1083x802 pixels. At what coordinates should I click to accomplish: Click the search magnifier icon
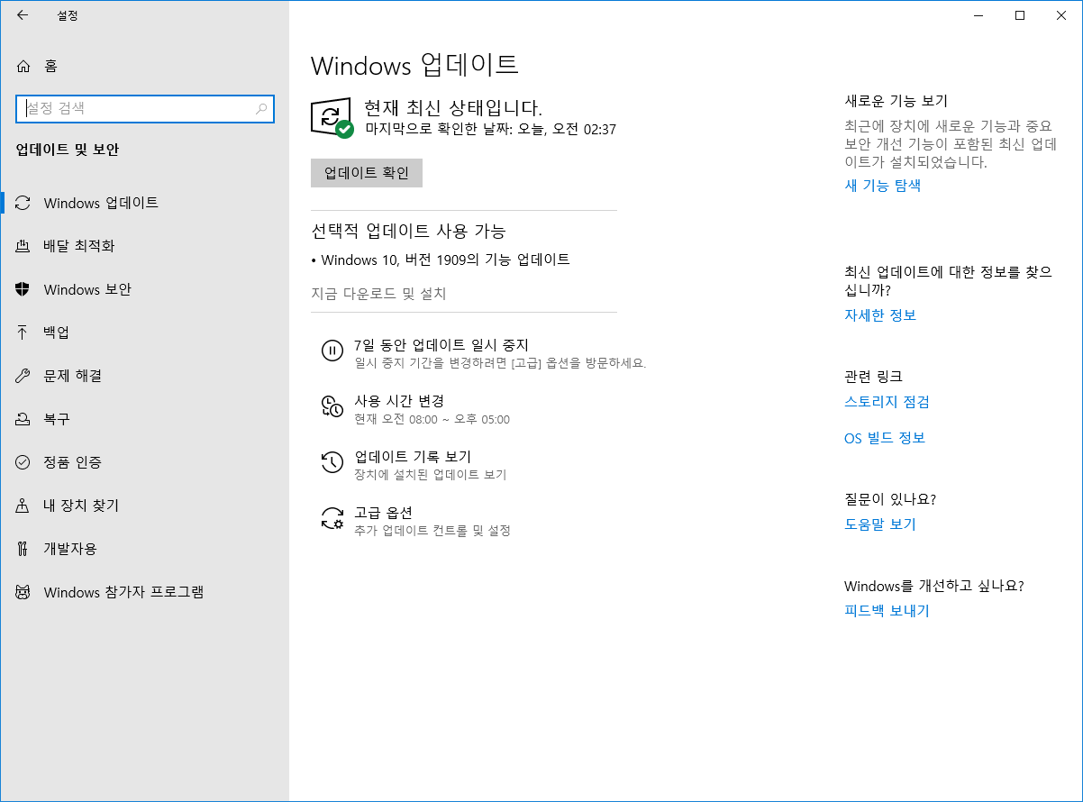click(x=261, y=108)
